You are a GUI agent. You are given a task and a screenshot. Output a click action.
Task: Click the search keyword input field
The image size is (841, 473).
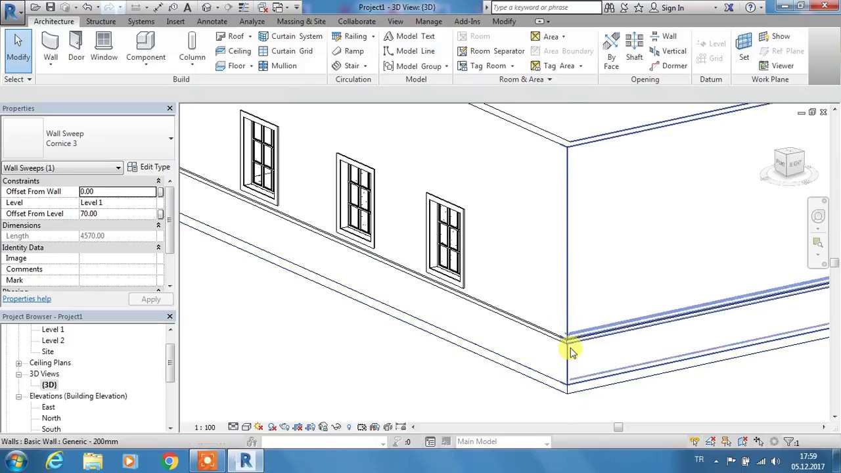[x=545, y=8]
